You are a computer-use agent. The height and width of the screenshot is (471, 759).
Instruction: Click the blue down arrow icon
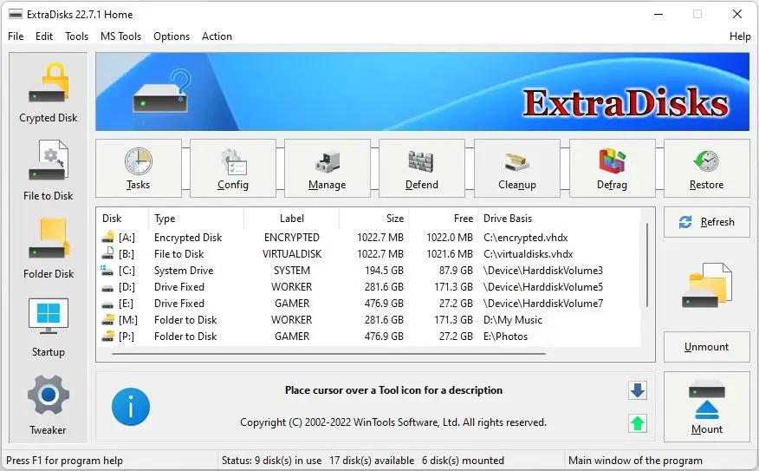click(x=638, y=391)
